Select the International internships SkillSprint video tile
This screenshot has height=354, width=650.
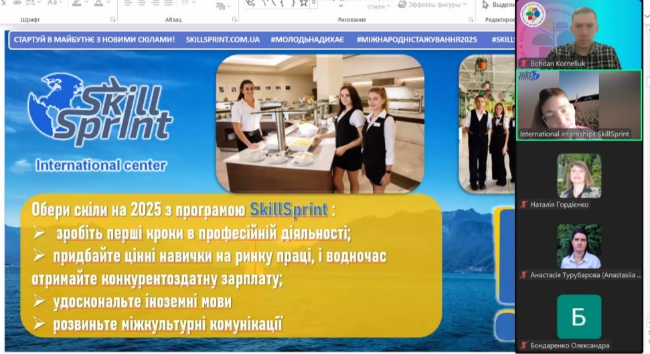(578, 104)
